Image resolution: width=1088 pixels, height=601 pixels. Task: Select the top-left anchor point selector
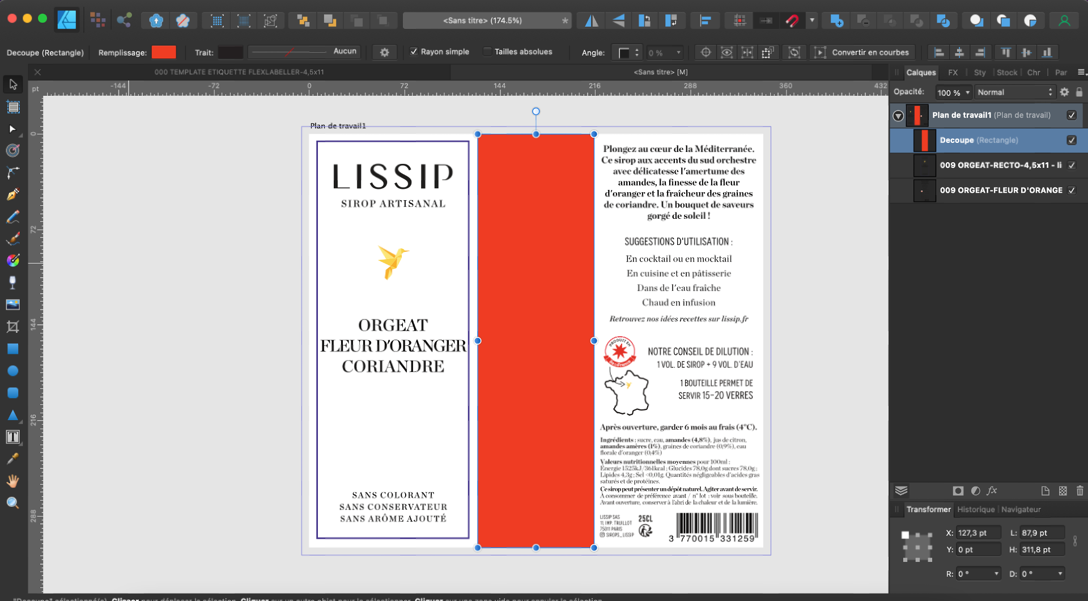click(x=905, y=535)
